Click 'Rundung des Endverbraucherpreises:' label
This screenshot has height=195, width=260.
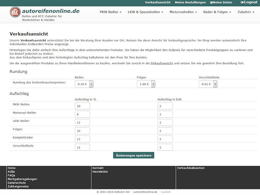[39, 83]
